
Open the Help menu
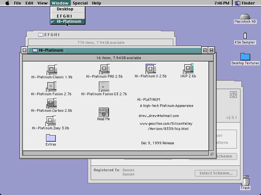point(97,3)
